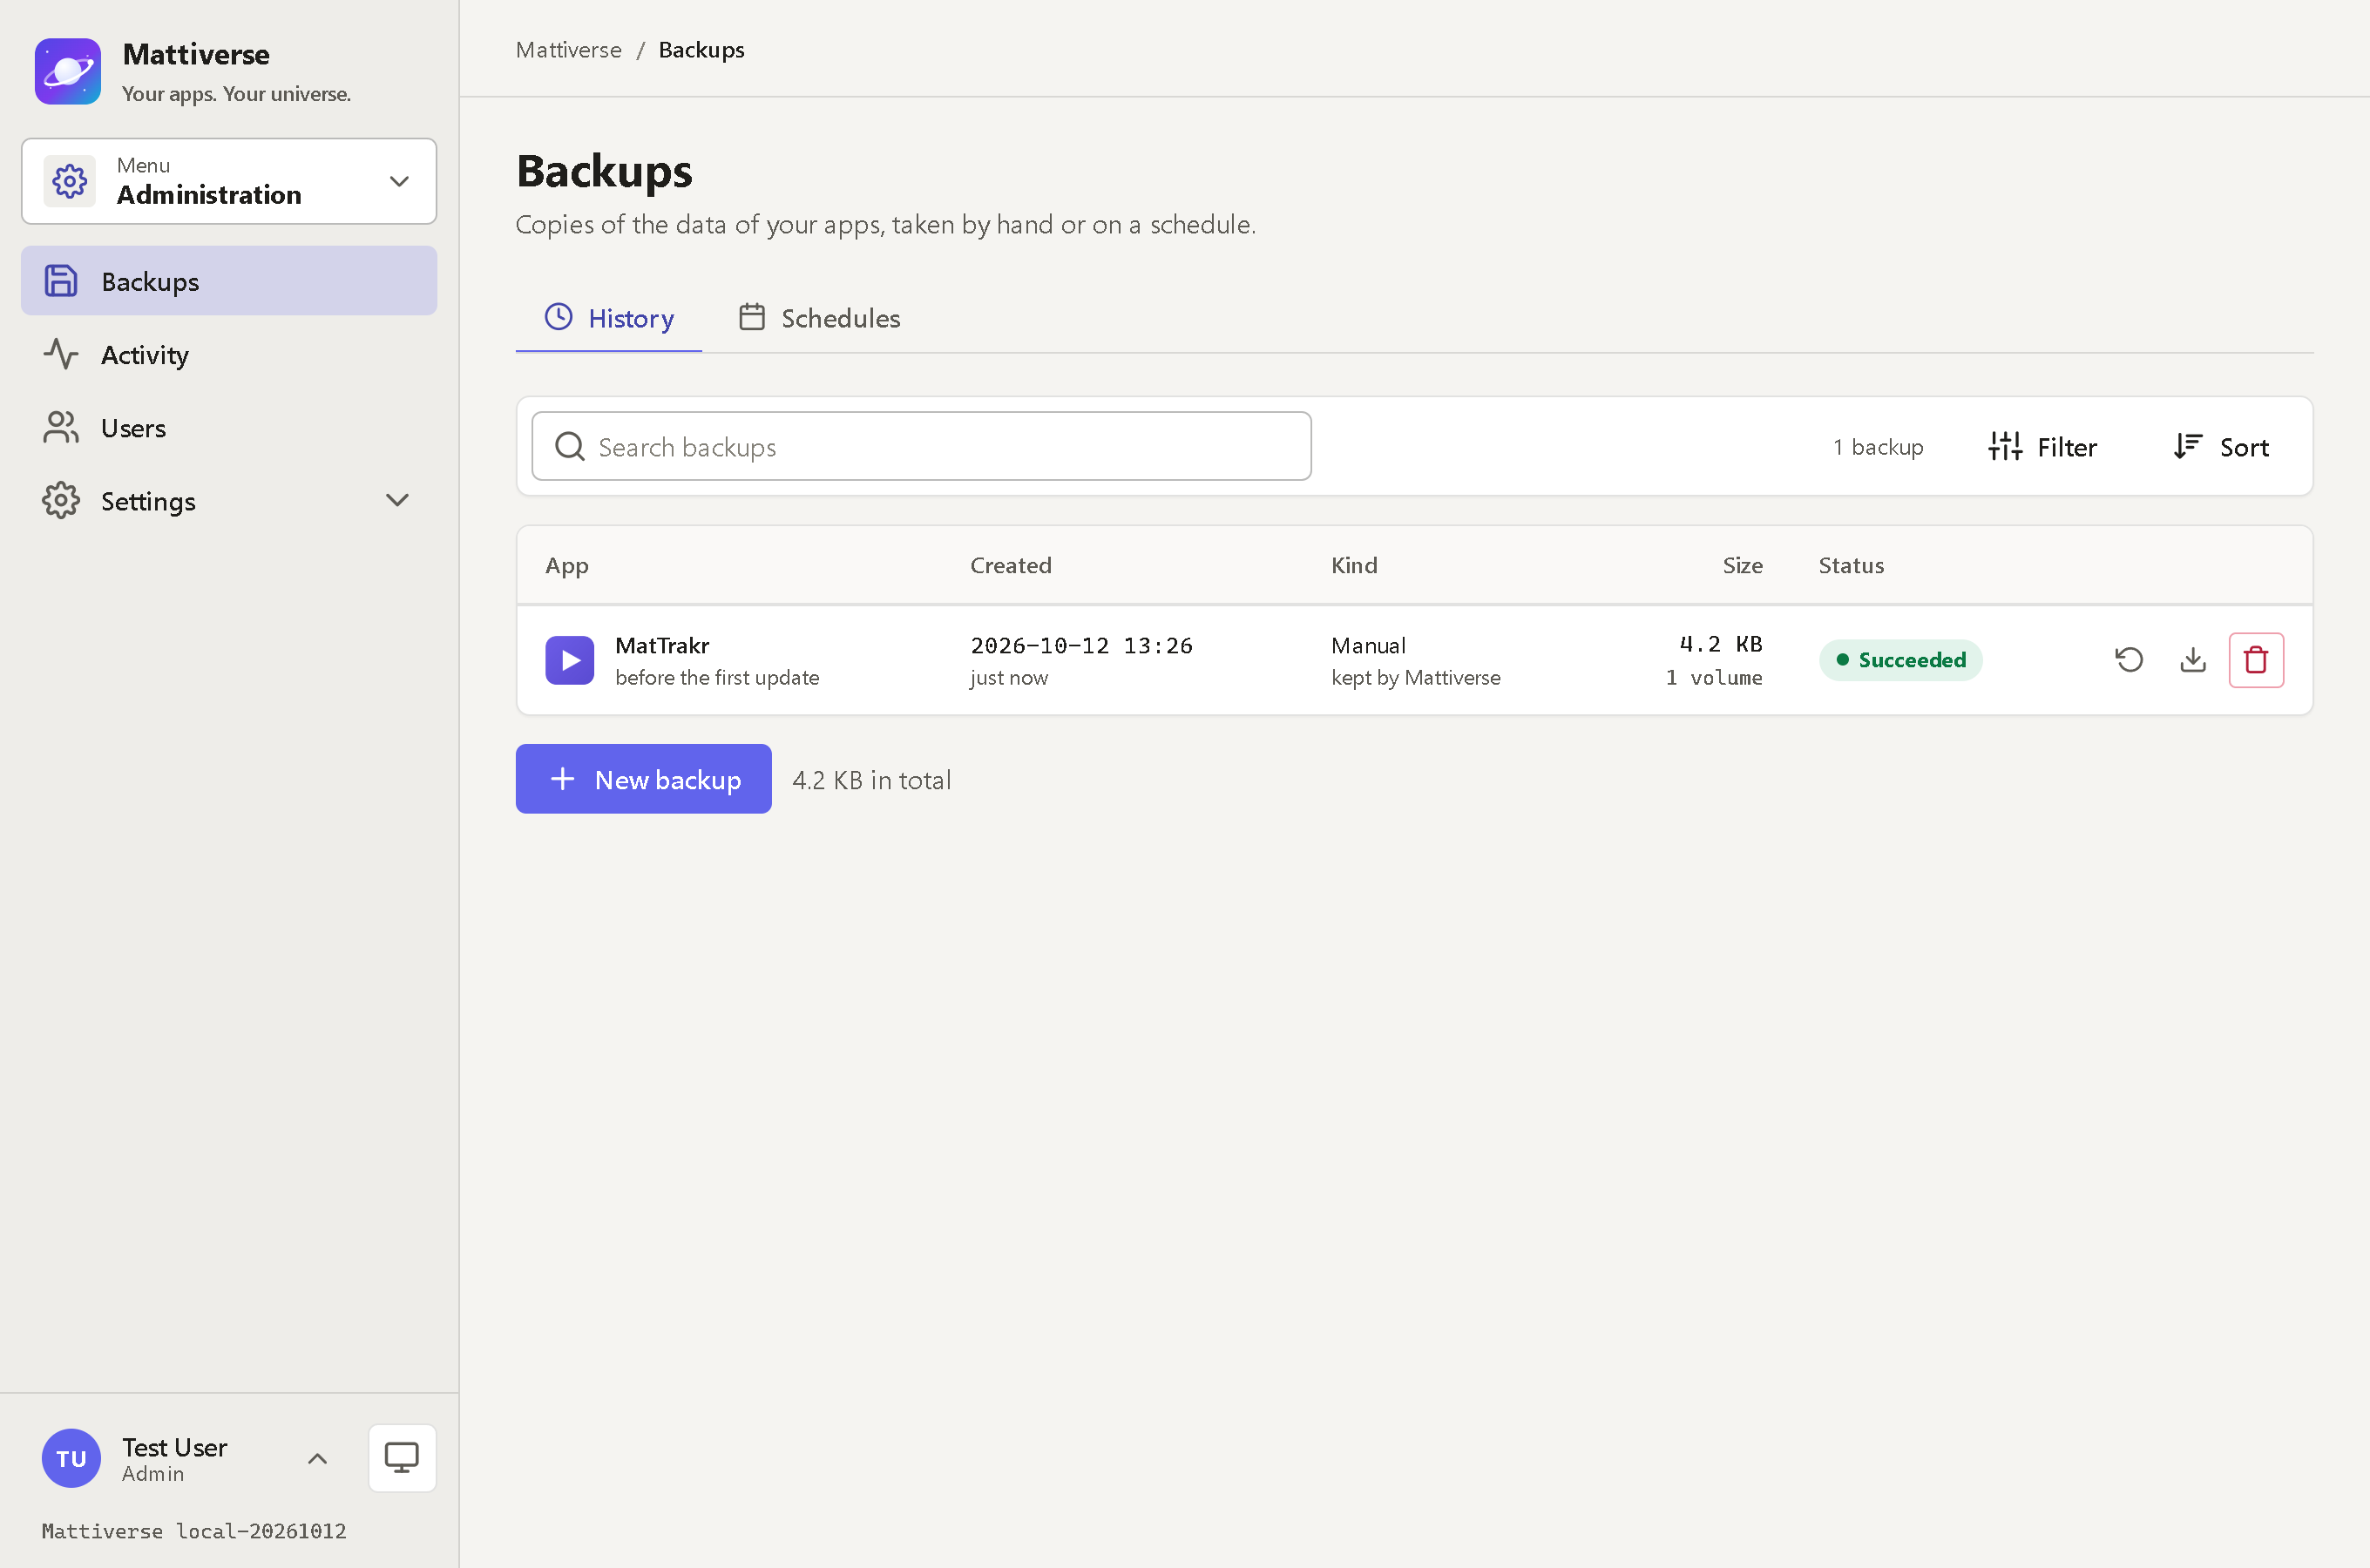Click the MatTrakr app play icon
This screenshot has height=1568, width=2370.
(x=570, y=660)
